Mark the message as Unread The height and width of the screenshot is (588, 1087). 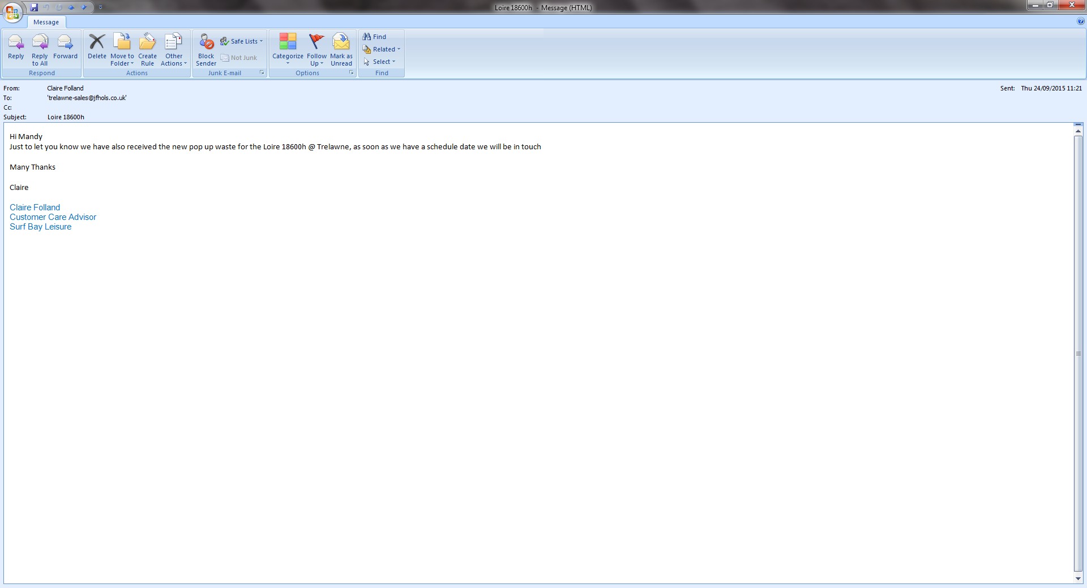click(x=341, y=49)
